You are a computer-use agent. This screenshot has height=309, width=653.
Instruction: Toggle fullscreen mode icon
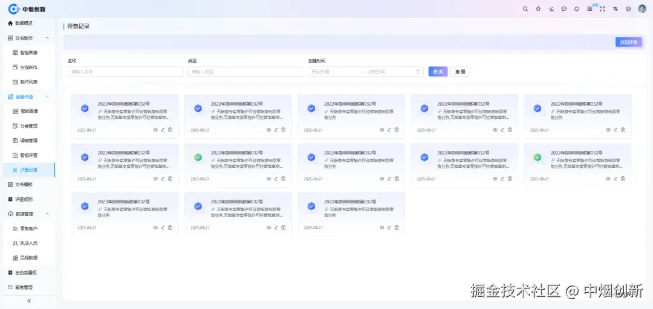602,8
